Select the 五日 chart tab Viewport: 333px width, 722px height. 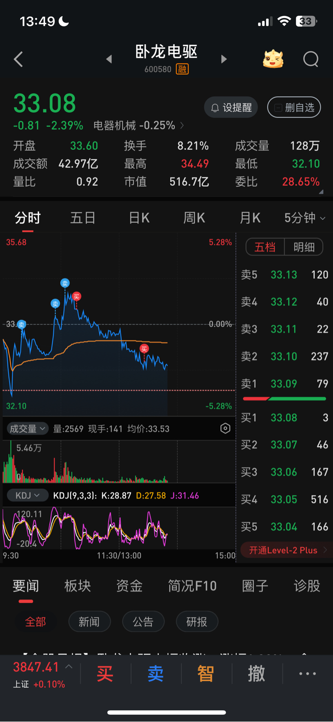click(83, 218)
